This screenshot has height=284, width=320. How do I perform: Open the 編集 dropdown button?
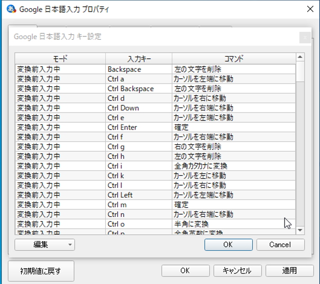44,244
